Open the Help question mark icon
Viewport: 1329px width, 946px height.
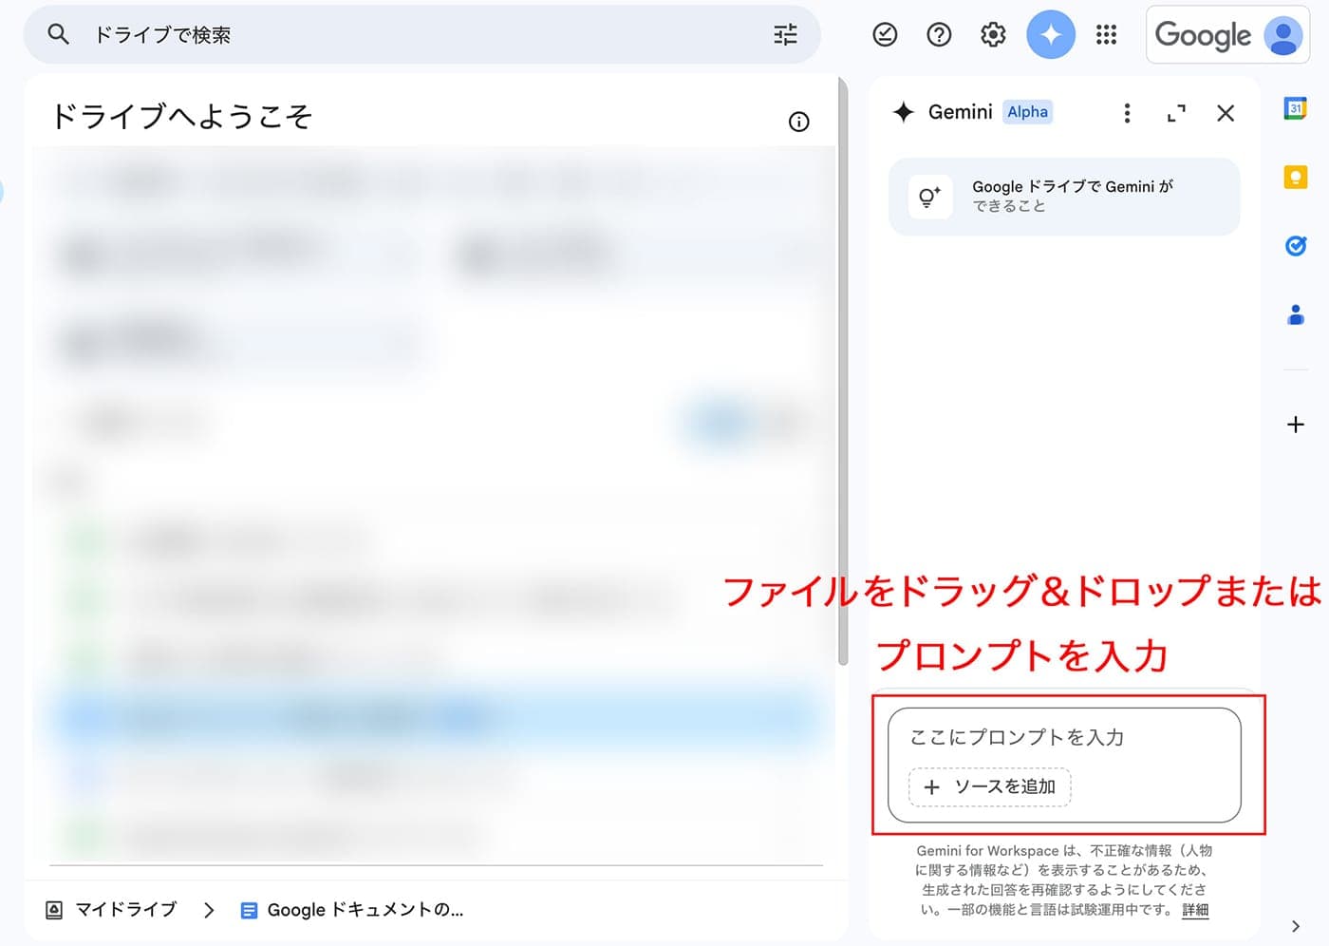(x=939, y=35)
